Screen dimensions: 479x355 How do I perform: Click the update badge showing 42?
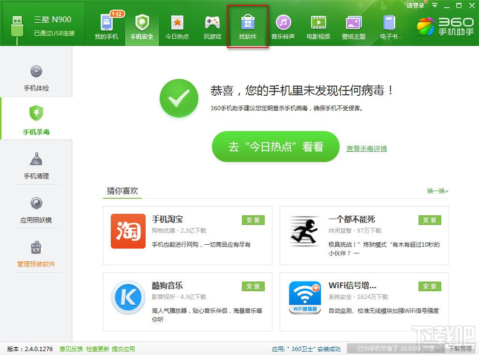pos(117,14)
